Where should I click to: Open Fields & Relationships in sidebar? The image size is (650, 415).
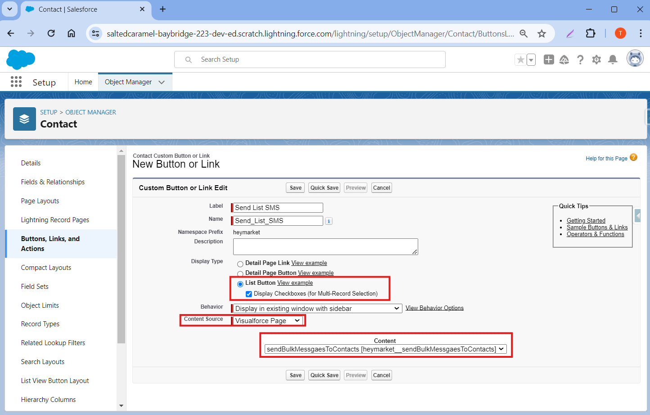click(x=53, y=182)
